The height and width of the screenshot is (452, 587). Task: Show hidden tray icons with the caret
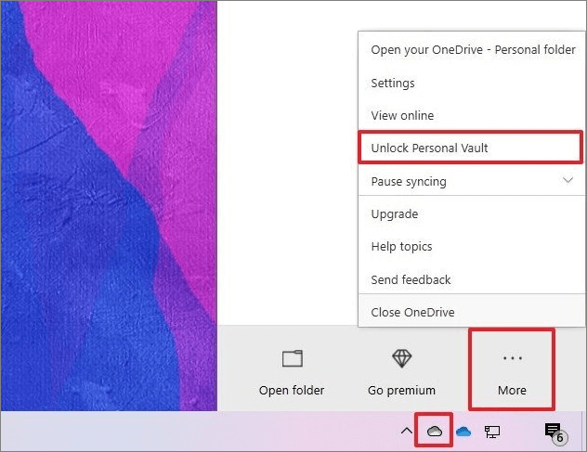[407, 432]
